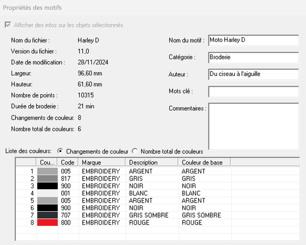Click 'BLANC' in Couleur de base column
Image resolution: width=306 pixels, height=245 pixels.
coord(191,193)
